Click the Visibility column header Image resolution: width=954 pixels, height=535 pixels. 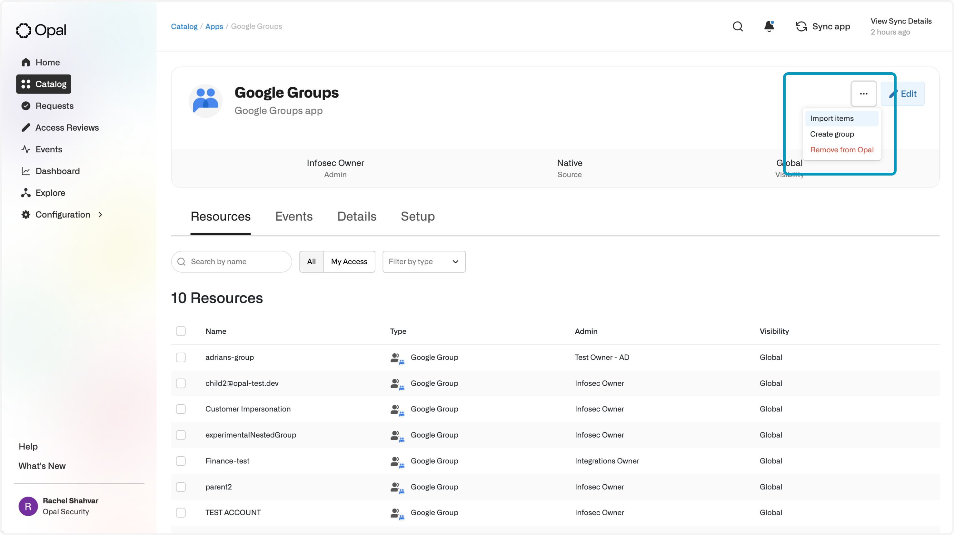click(x=774, y=332)
